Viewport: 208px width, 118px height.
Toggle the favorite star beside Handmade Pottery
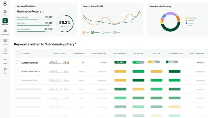tap(43, 12)
